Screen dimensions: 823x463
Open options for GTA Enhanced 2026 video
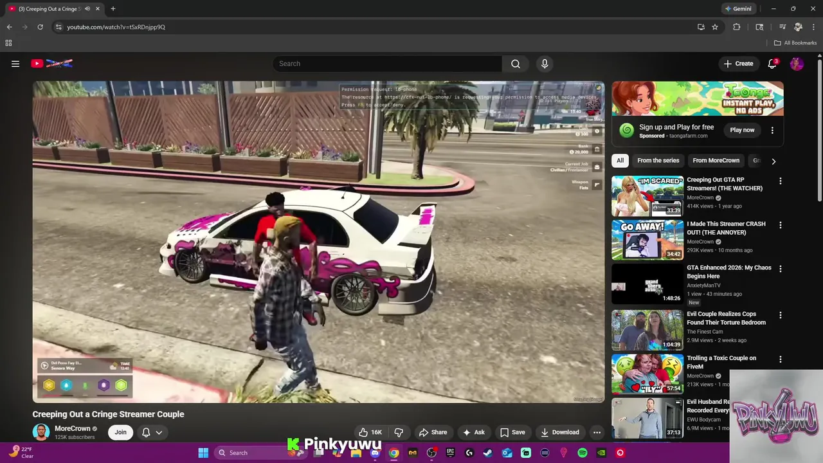pos(781,269)
